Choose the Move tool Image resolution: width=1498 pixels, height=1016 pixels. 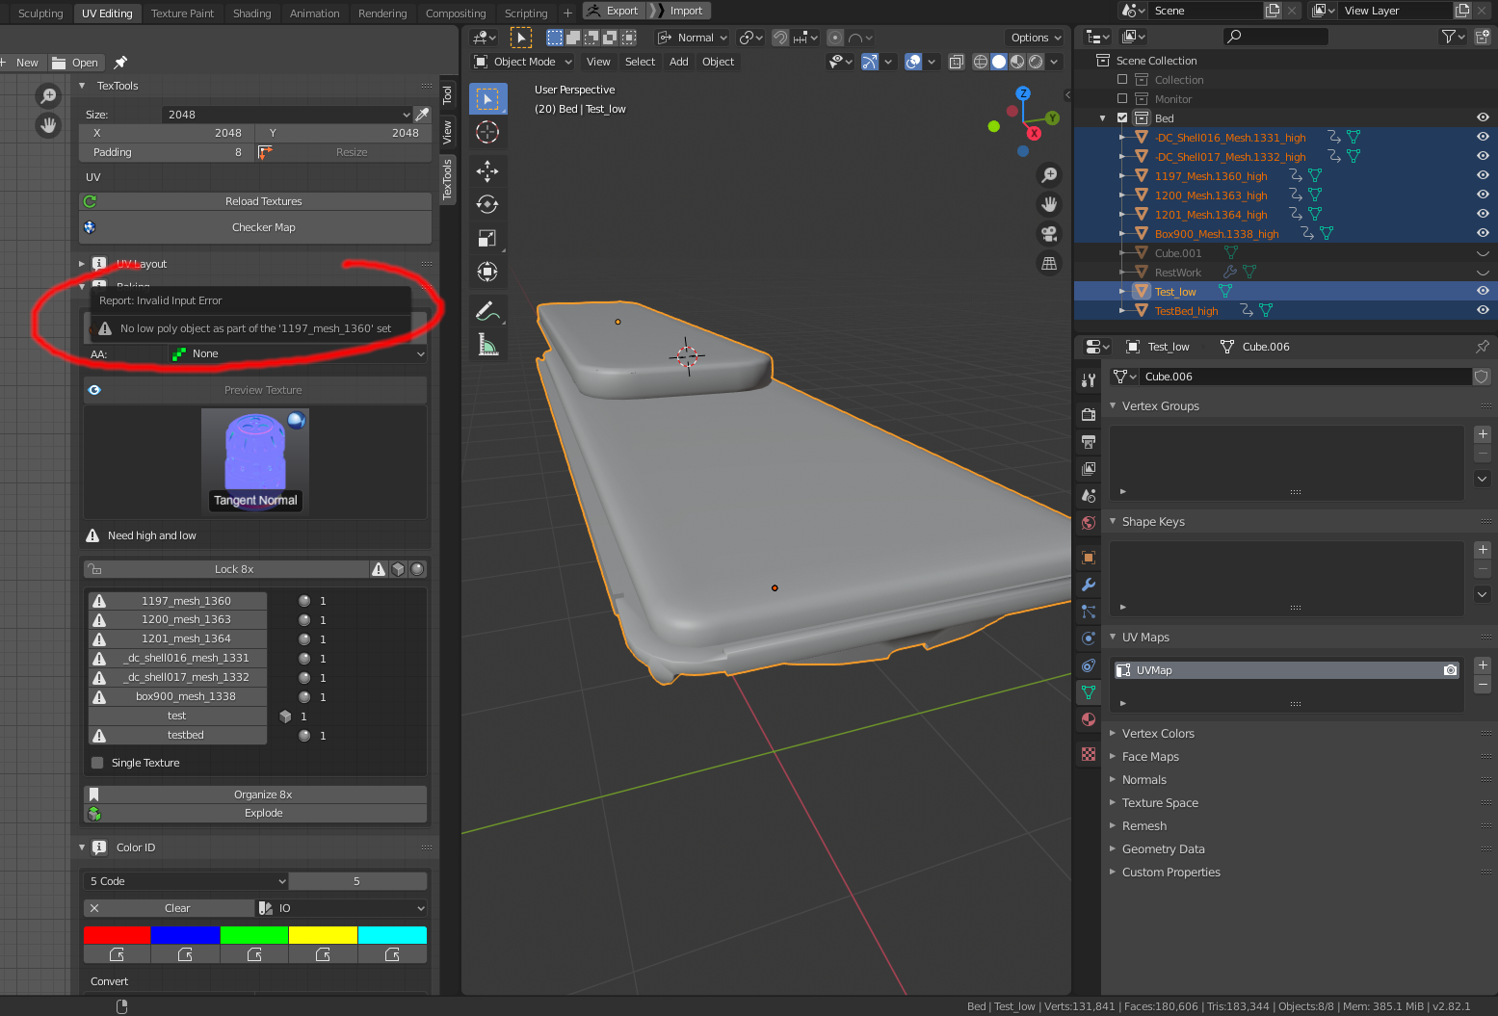(487, 171)
